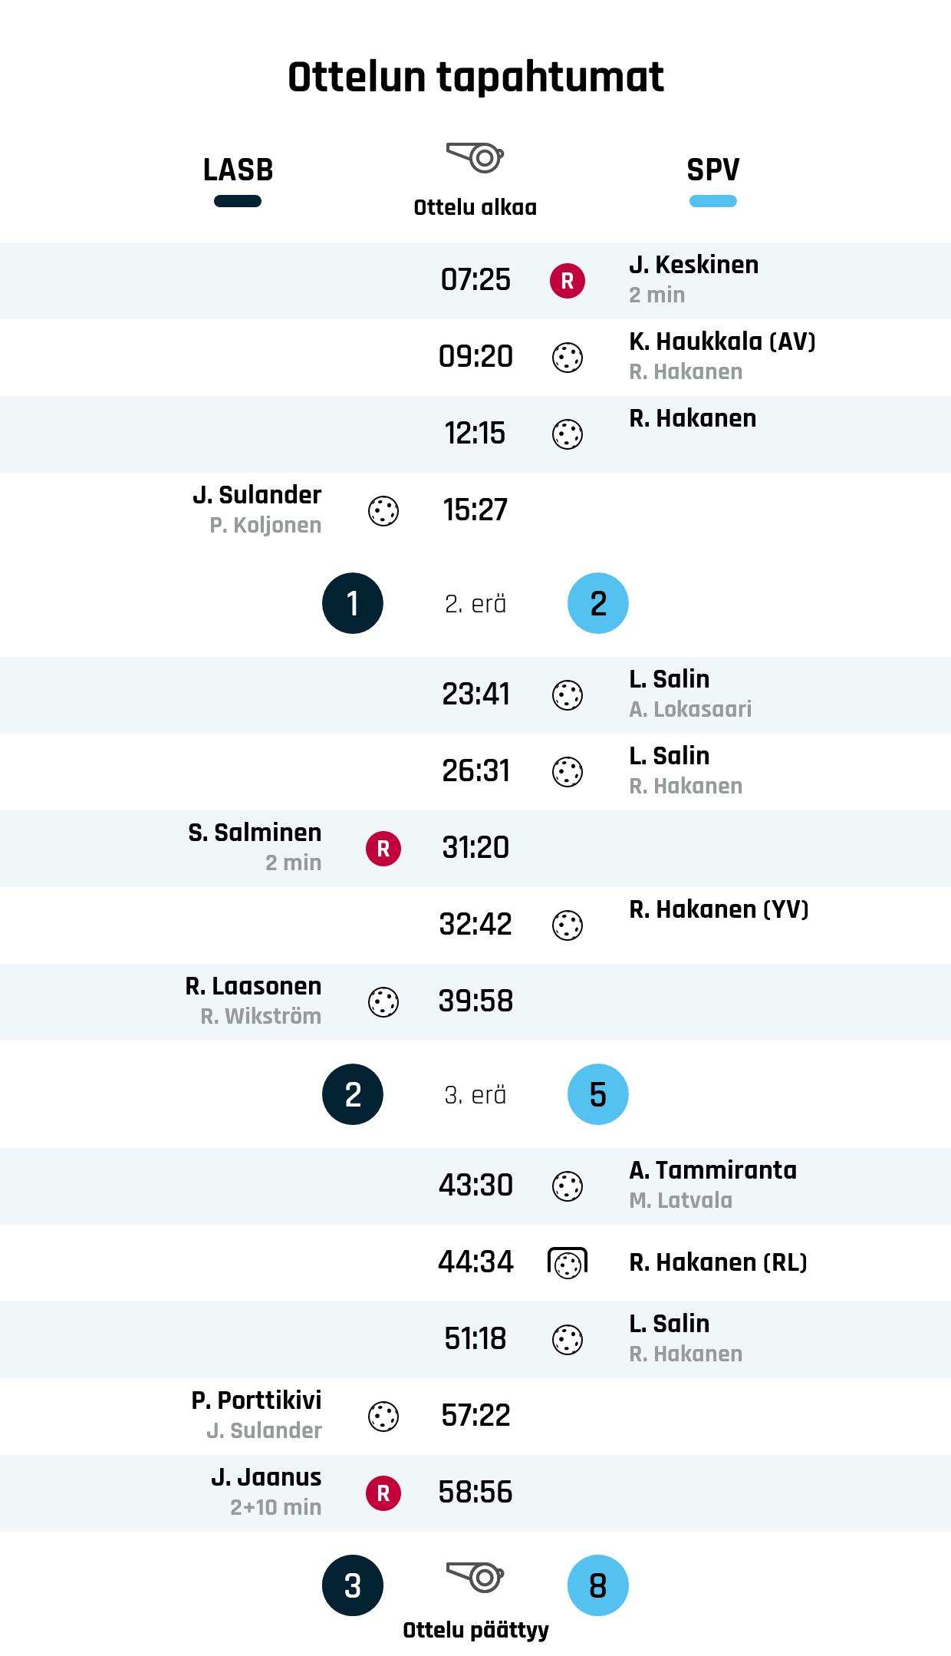This screenshot has width=951, height=1656.
Task: Open player K. Haukkala goal entry
Action: (722, 341)
